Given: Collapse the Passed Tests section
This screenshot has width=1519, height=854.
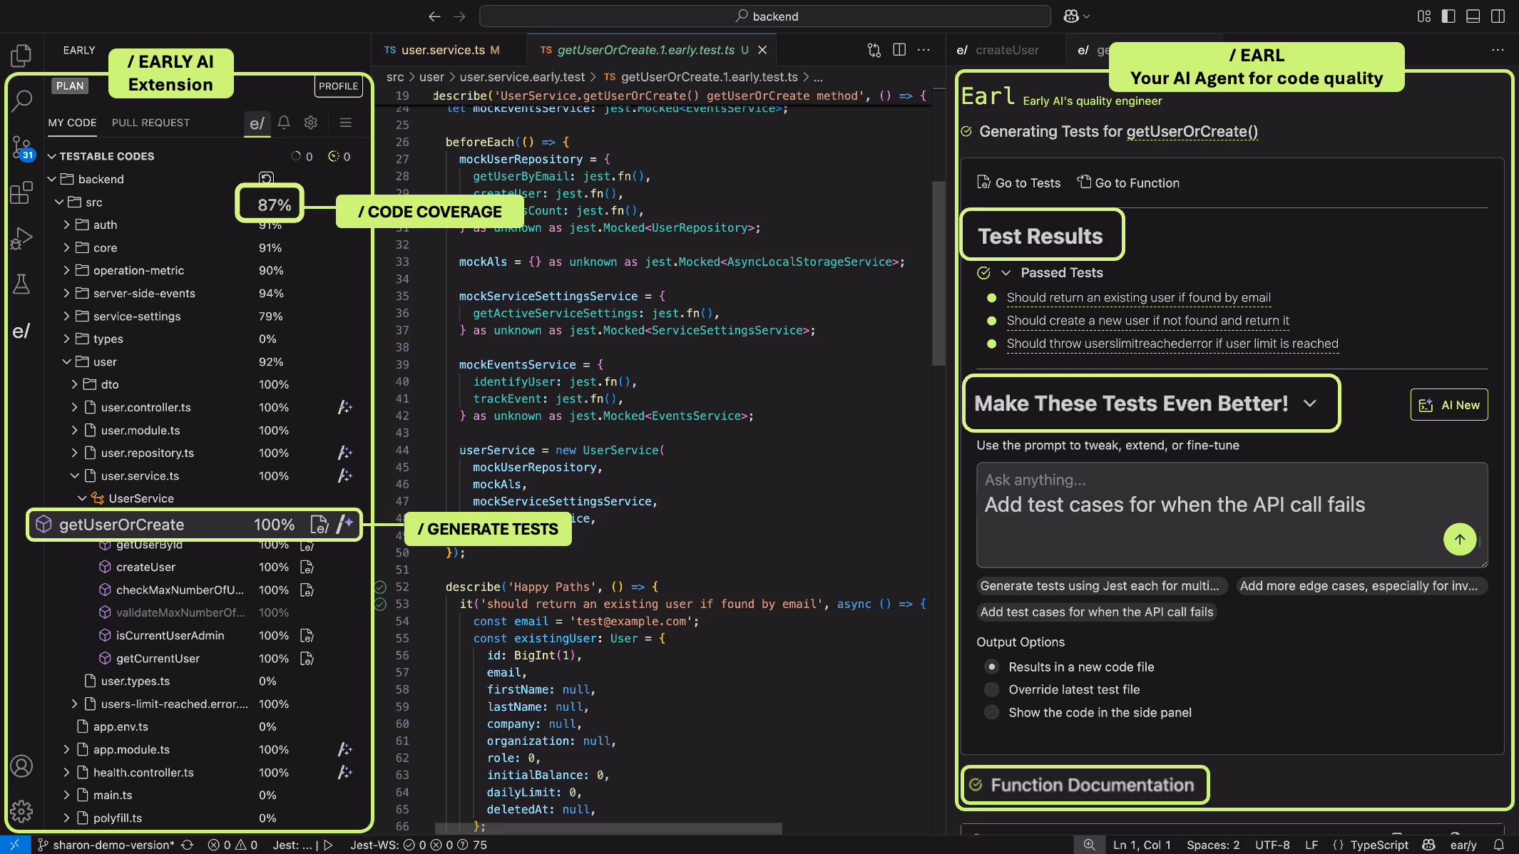Looking at the screenshot, I should click(1006, 272).
